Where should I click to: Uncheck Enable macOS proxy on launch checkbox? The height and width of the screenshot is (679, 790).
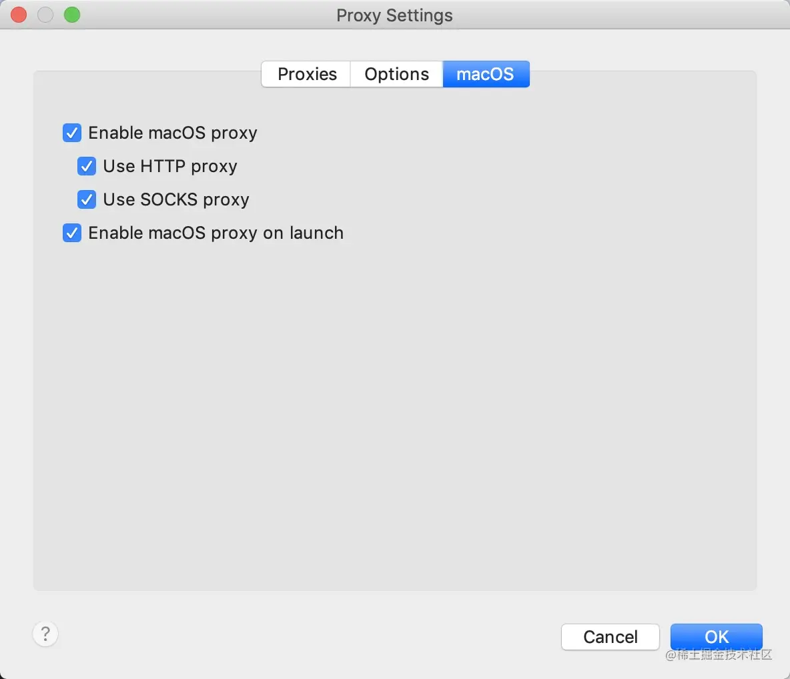(72, 233)
